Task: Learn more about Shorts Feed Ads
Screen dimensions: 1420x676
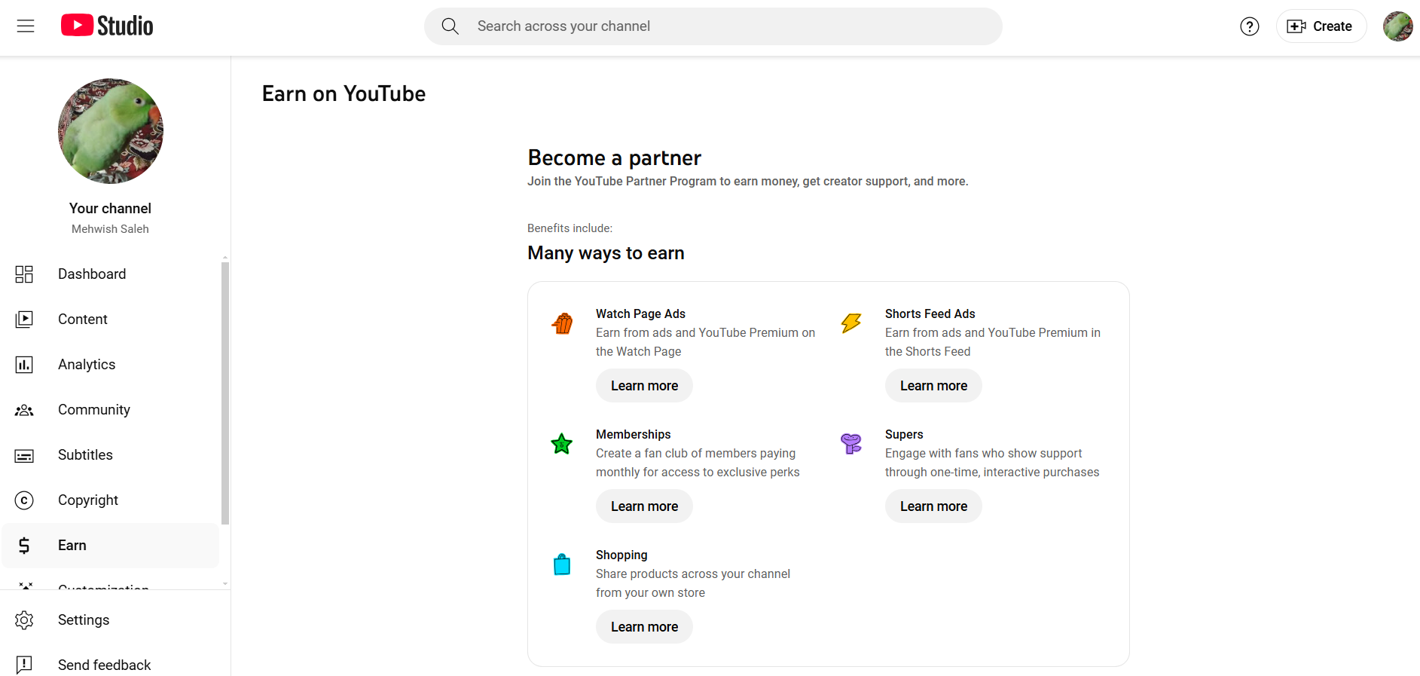Action: pos(933,386)
